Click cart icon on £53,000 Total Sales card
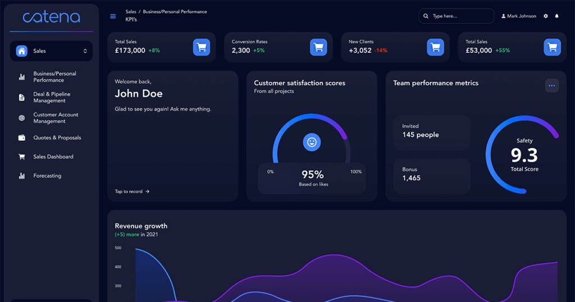The image size is (575, 302). pyautogui.click(x=553, y=47)
